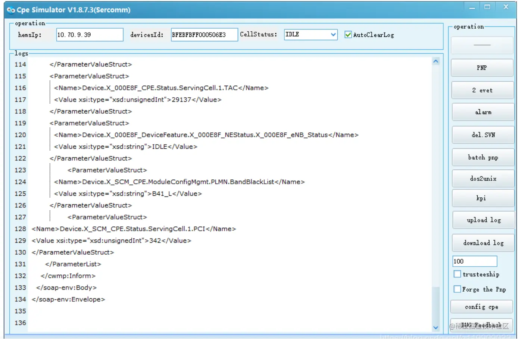Click the log scrollbar down arrow
518x339 pixels.
pyautogui.click(x=436, y=327)
